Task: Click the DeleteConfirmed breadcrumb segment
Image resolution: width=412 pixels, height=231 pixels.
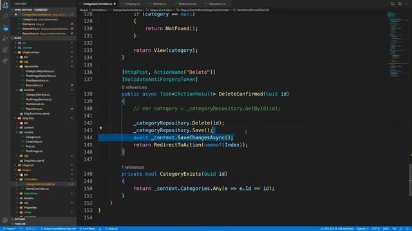Action: coord(251,10)
